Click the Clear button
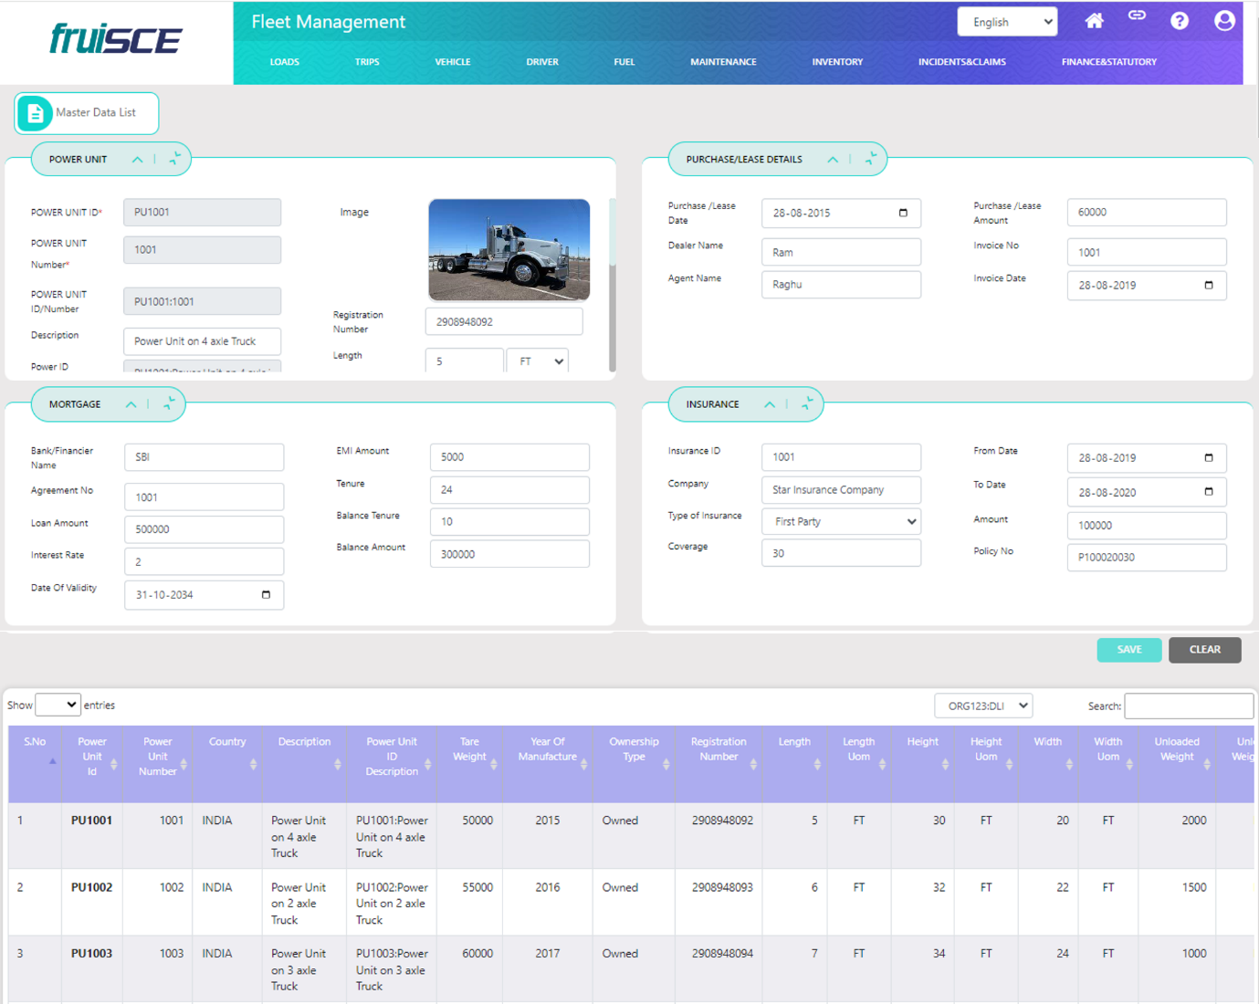 1204,650
